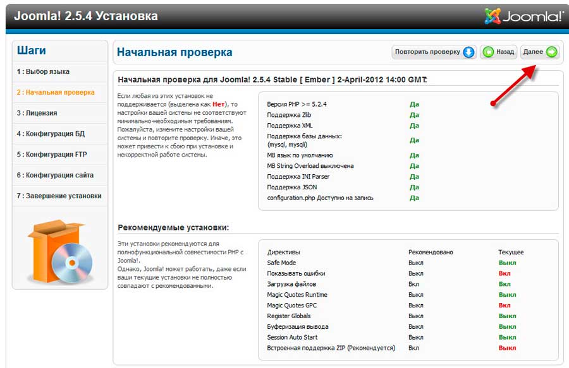Click the red Нет word in the description
569x368 pixels.
(218, 104)
